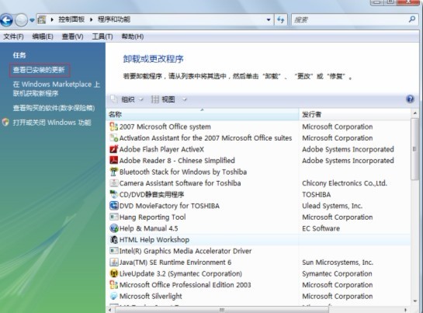Select DVD MovieFactory for TOSHIBA icon

(x=114, y=206)
